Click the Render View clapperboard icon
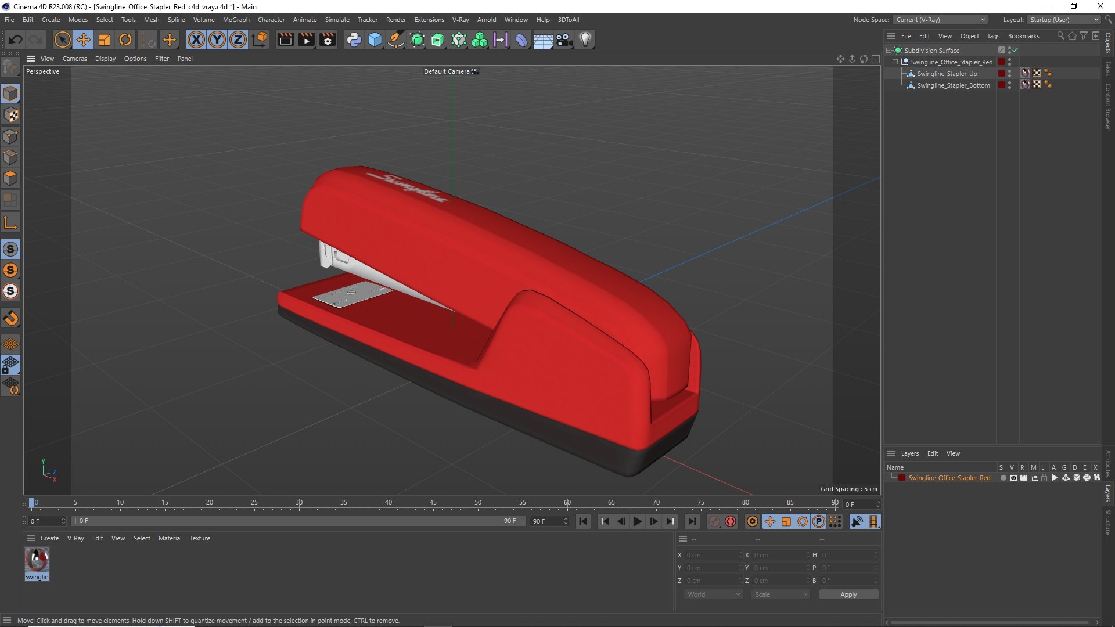The image size is (1115, 627). [x=285, y=39]
